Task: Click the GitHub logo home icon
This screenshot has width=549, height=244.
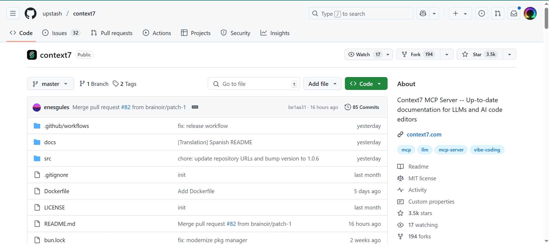Action: [x=31, y=13]
